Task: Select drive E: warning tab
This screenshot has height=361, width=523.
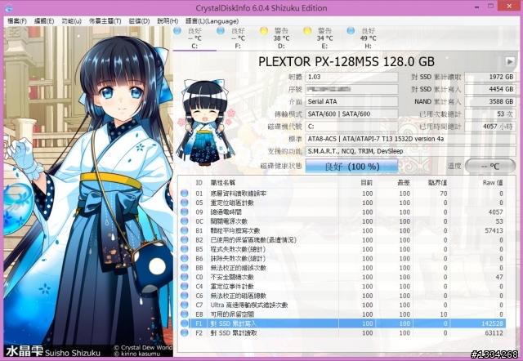Action: [x=324, y=38]
